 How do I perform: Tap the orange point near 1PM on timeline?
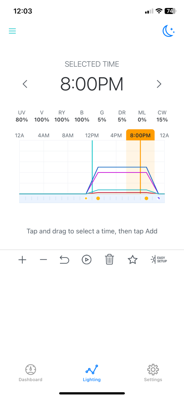[98, 198]
